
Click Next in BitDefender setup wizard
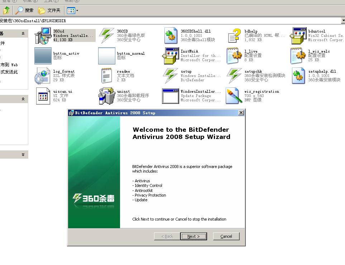[x=193, y=236]
